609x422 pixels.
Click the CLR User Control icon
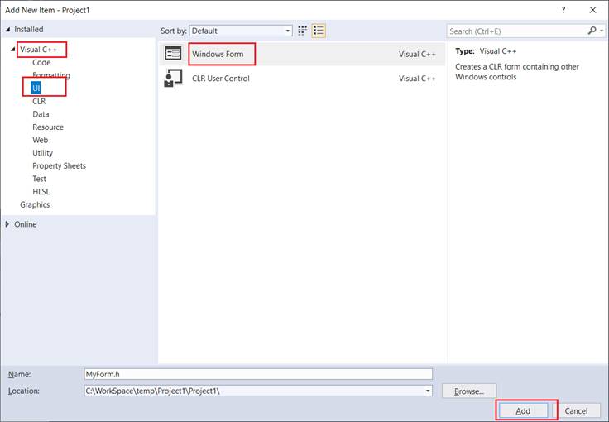[x=173, y=79]
